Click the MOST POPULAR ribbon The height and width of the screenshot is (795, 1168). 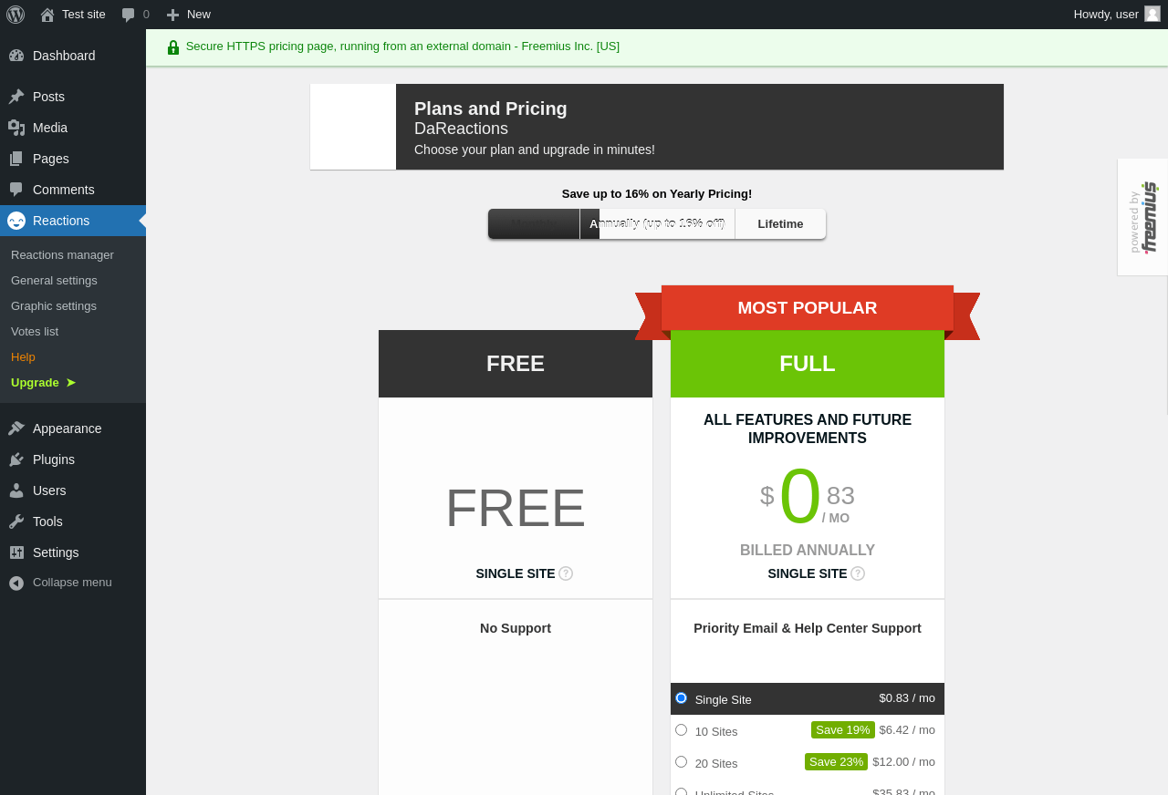(x=808, y=308)
